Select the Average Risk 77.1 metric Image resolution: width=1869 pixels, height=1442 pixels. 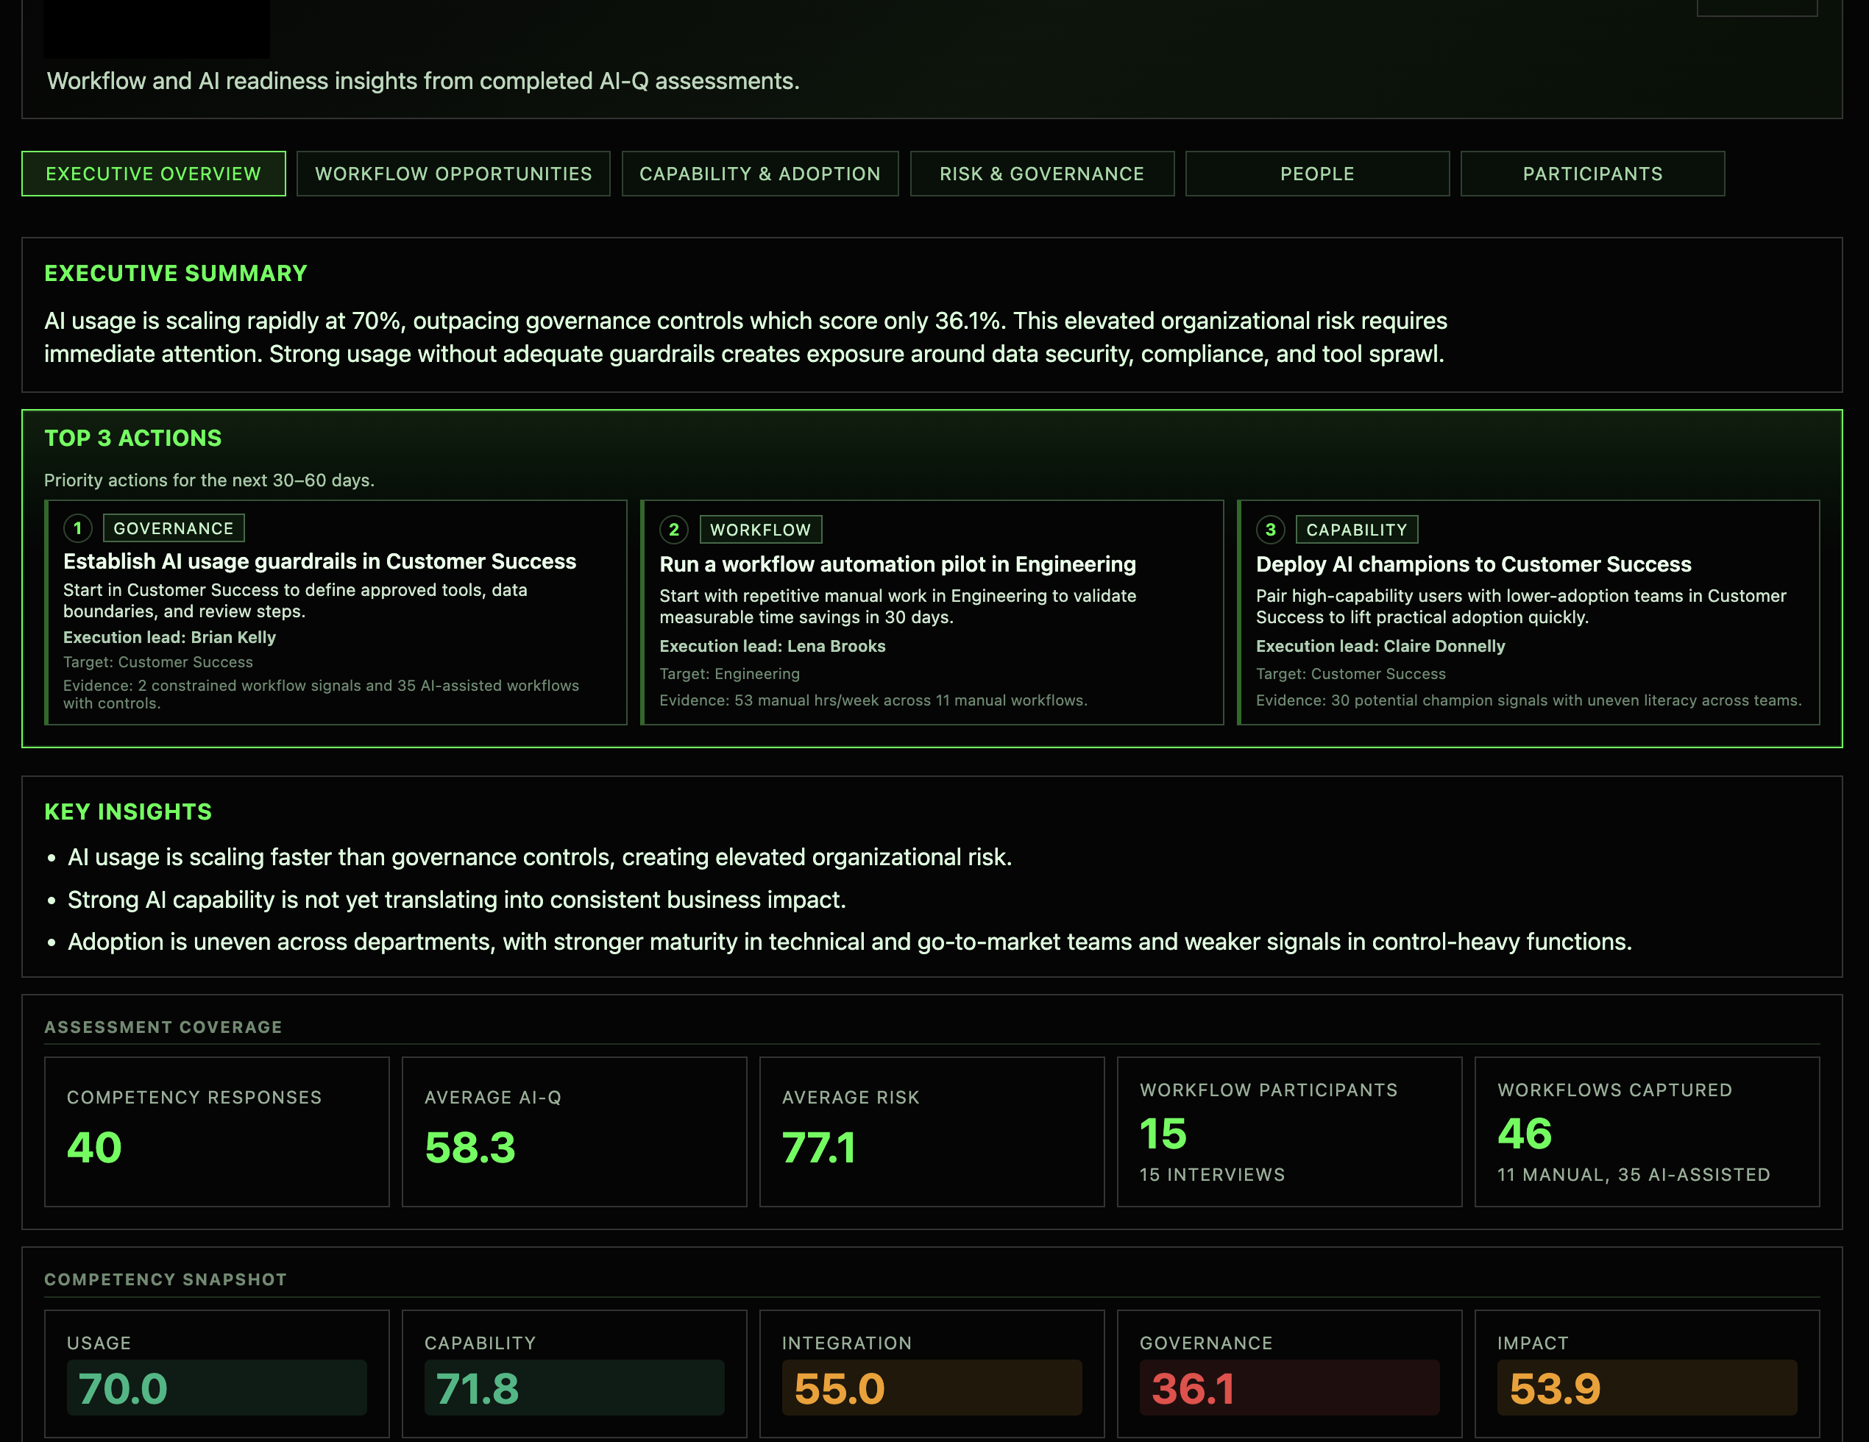[932, 1132]
